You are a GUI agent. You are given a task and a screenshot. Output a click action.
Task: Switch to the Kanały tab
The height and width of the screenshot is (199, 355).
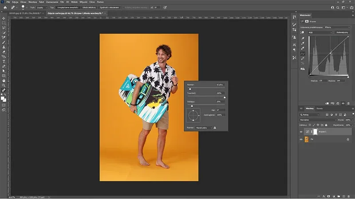(319, 108)
